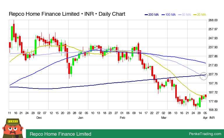Click the Mar month label
224x138 pixels.
click(164, 118)
